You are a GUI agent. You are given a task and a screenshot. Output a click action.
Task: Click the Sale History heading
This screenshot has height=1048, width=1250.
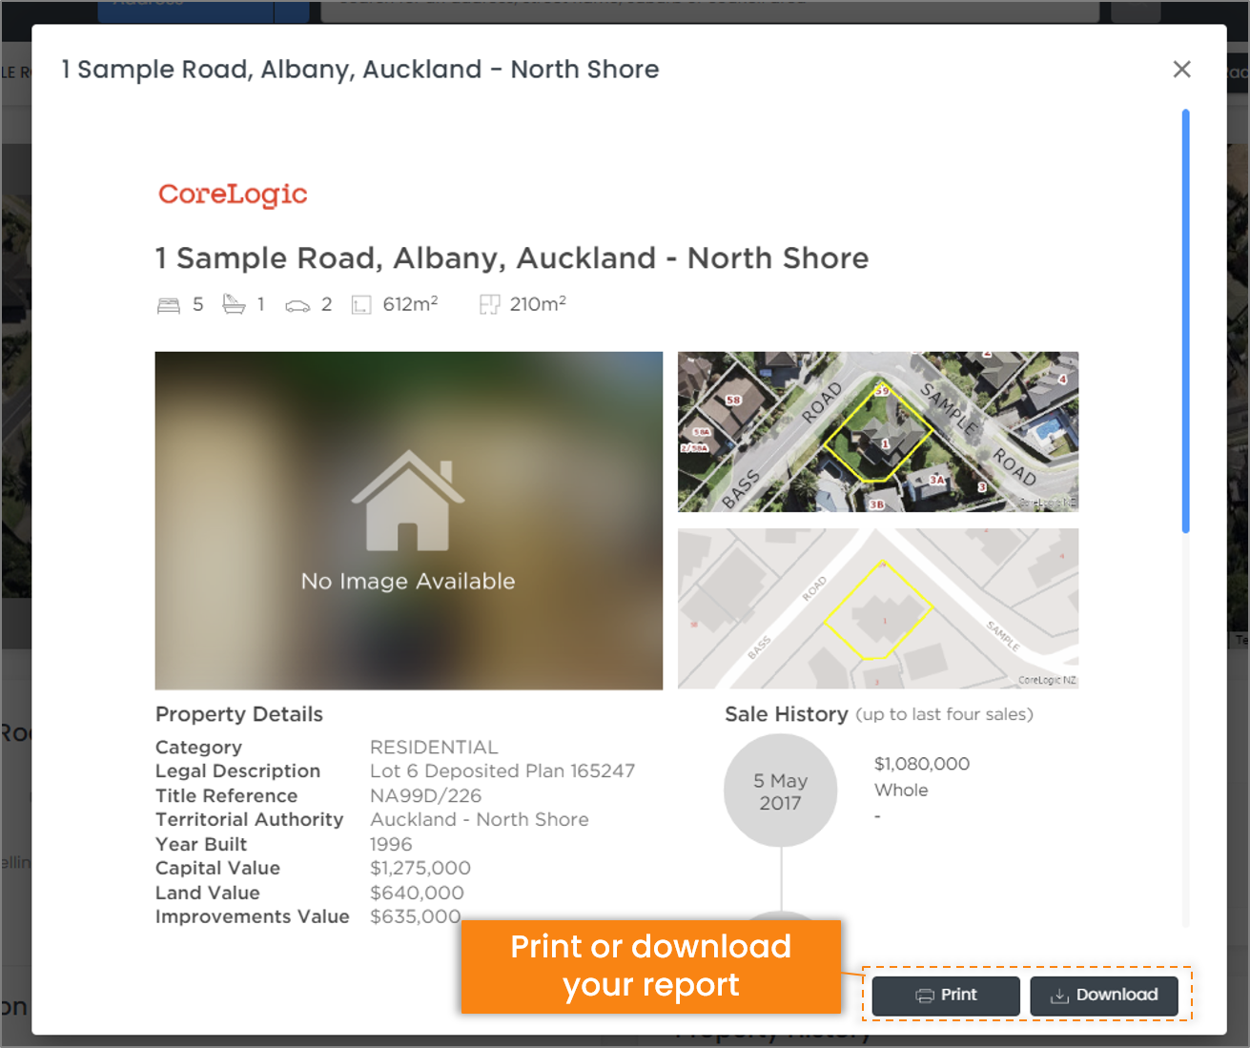(x=787, y=714)
